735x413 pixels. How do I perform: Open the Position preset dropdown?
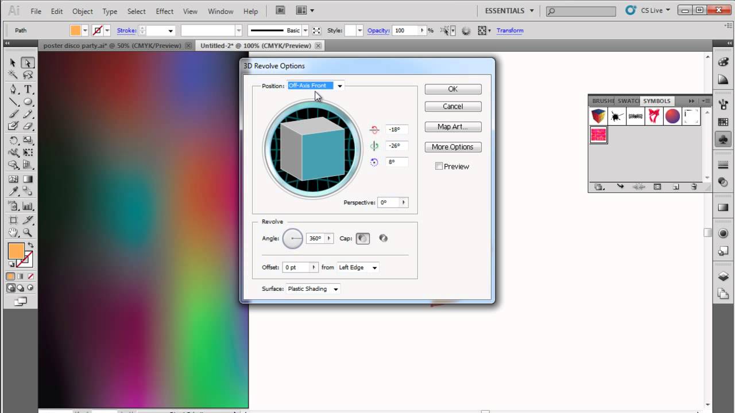(340, 86)
